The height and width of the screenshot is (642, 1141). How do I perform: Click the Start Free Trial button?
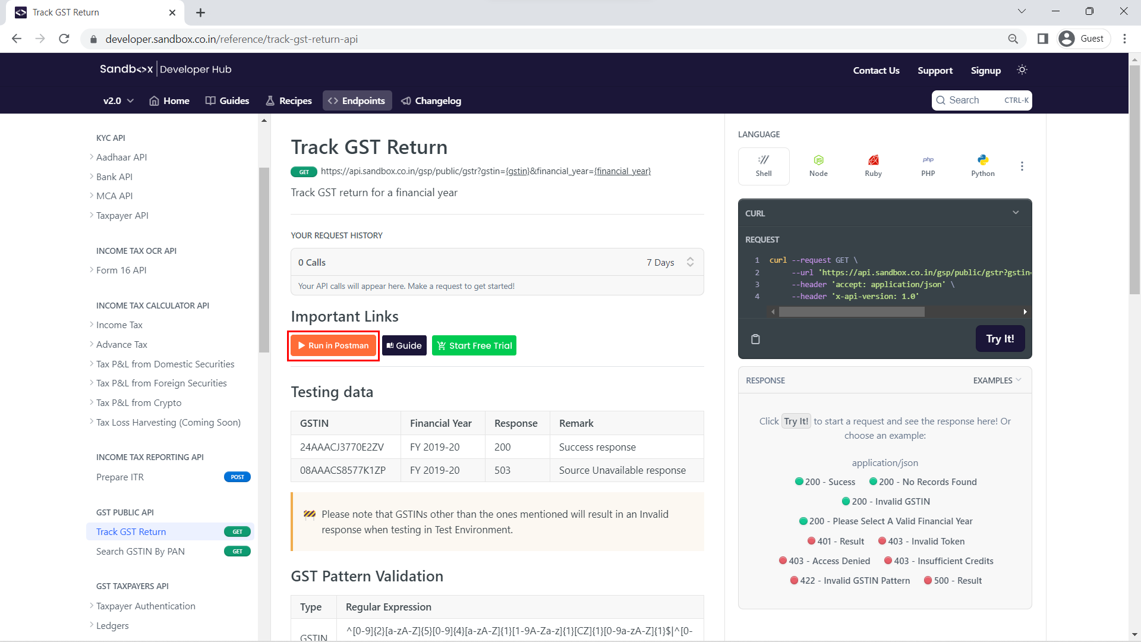click(474, 345)
